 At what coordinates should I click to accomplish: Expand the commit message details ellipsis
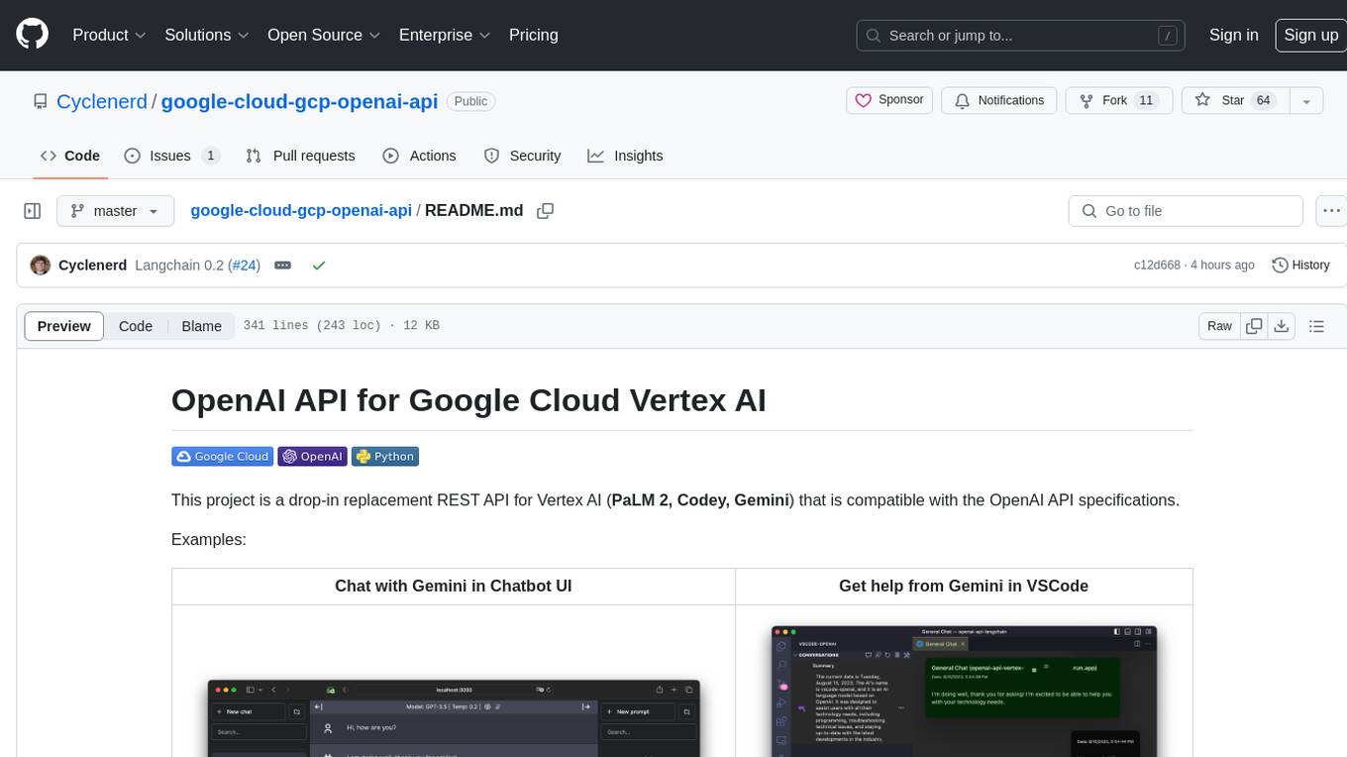click(282, 266)
